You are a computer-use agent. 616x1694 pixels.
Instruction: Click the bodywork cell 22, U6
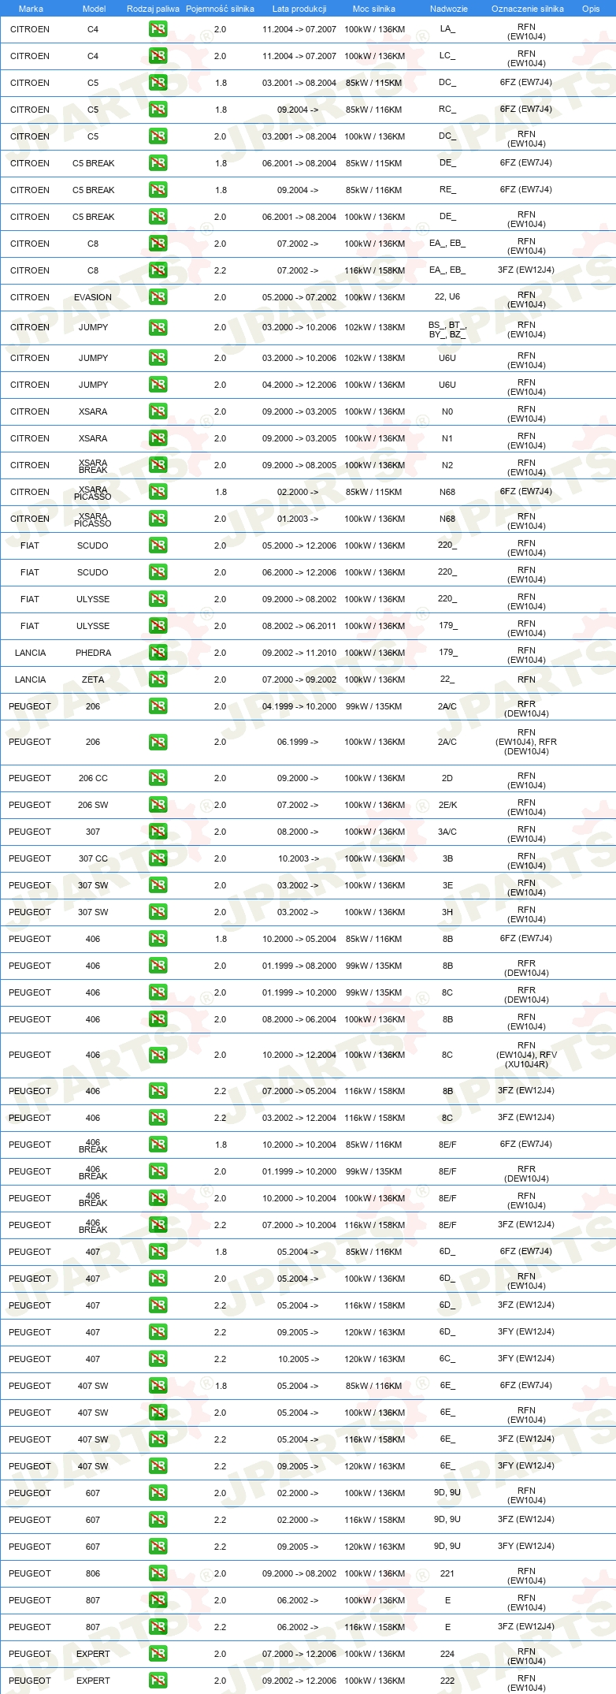[447, 296]
